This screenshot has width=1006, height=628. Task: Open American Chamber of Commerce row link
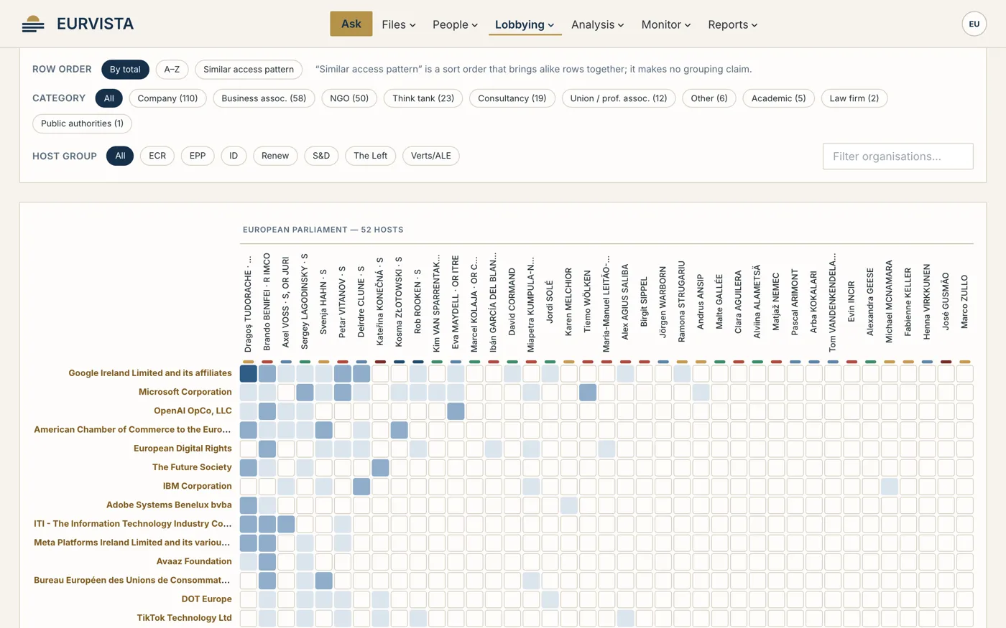(132, 429)
